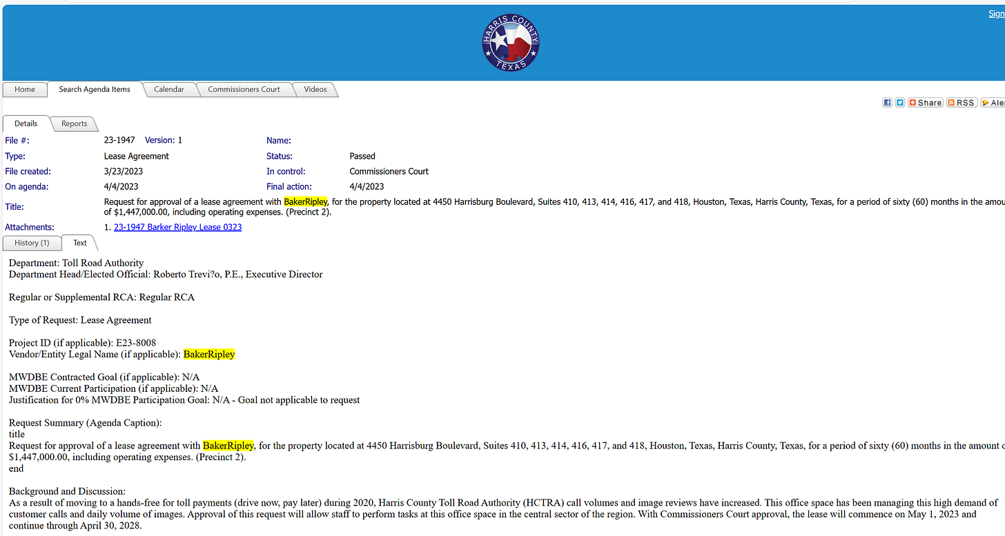Open the Commissioners Court tab

244,89
